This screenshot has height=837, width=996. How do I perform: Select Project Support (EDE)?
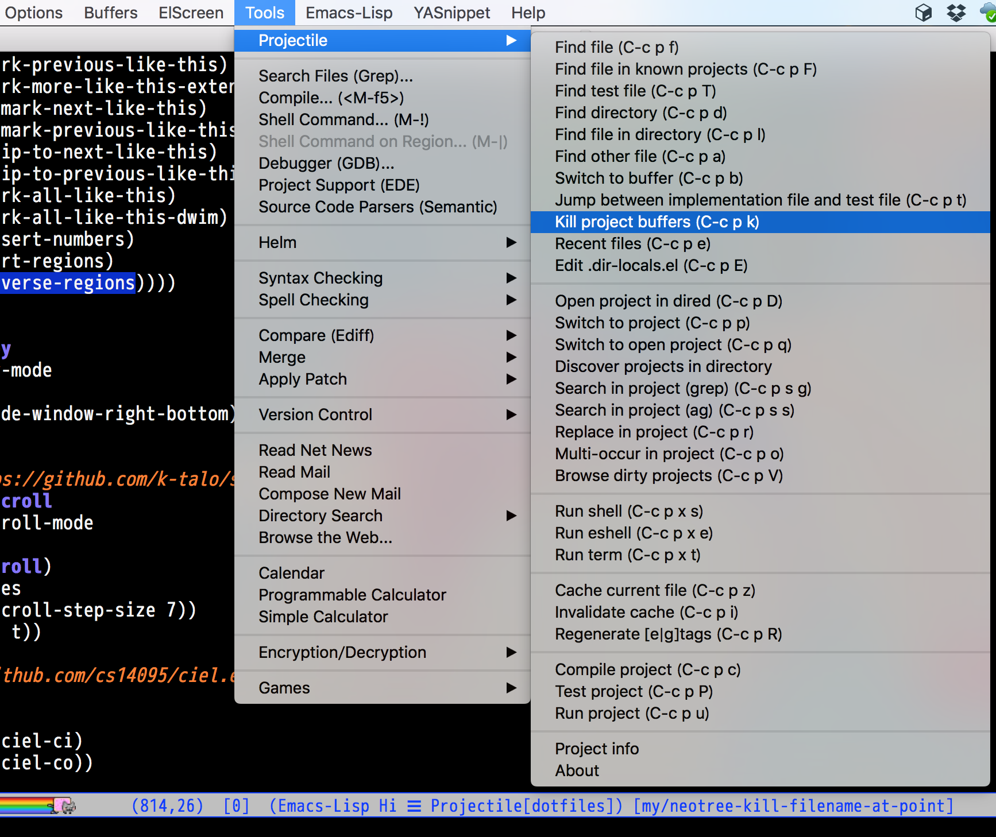point(383,185)
